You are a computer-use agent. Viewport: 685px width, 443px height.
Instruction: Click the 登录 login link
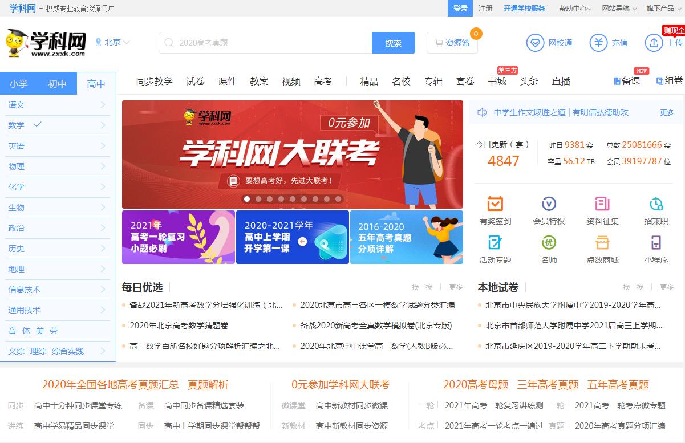click(460, 9)
